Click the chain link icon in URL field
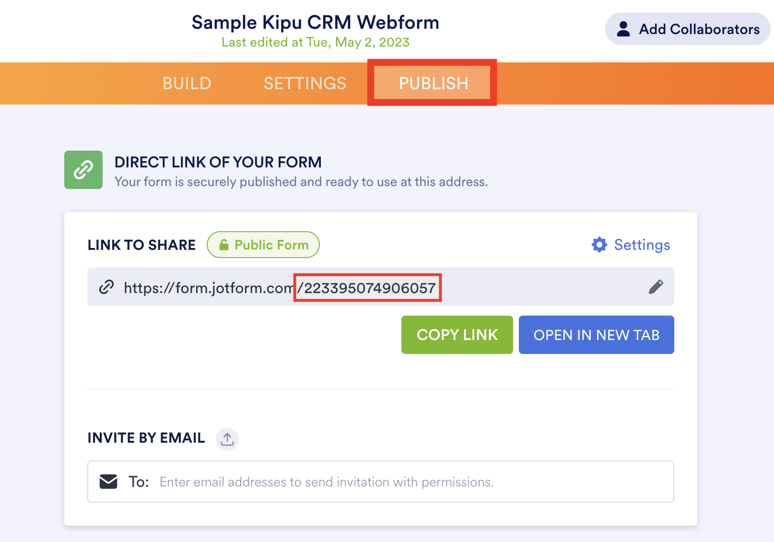The width and height of the screenshot is (774, 542). coord(106,287)
